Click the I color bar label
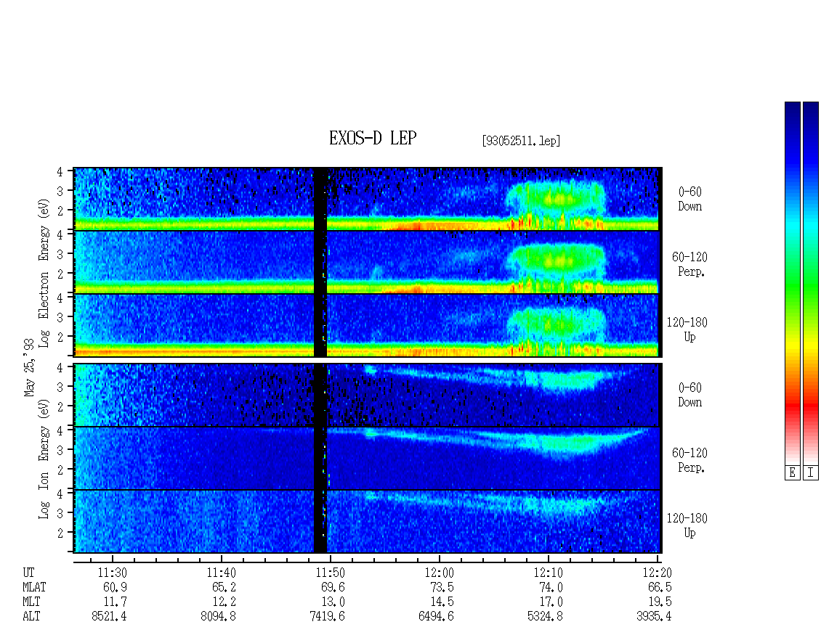This screenshot has height=635, width=821. 811,473
